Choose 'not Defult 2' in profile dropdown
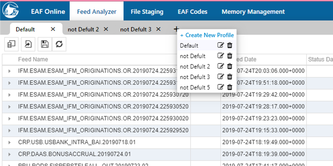This screenshot has width=333, height=166. point(195,66)
